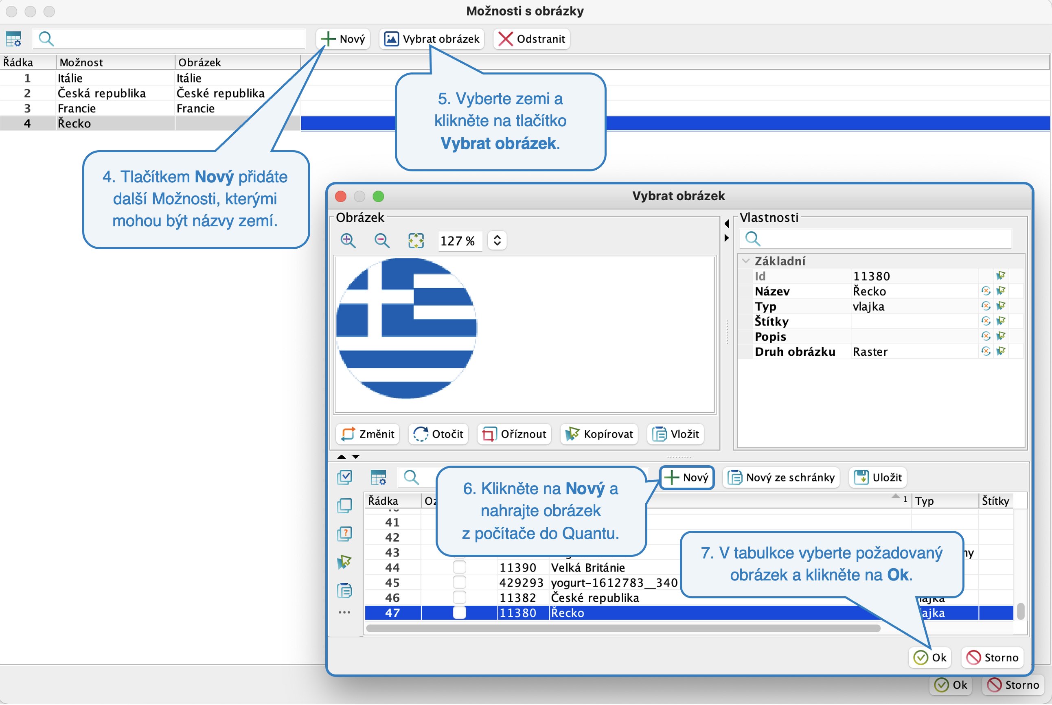1052x705 pixels.
Task: Click the question mark selection sidebar icon
Action: (344, 534)
